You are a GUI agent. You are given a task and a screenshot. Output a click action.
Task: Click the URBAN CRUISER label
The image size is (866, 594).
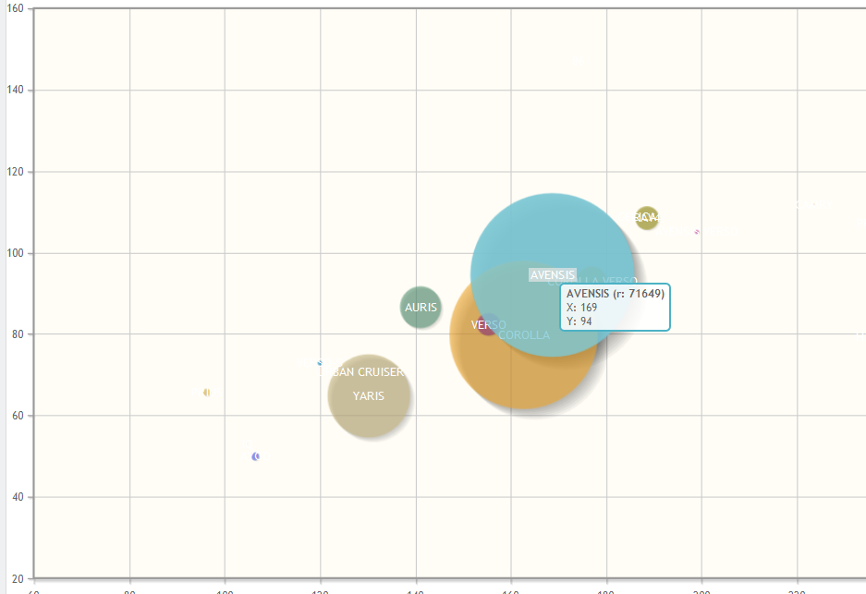point(362,372)
